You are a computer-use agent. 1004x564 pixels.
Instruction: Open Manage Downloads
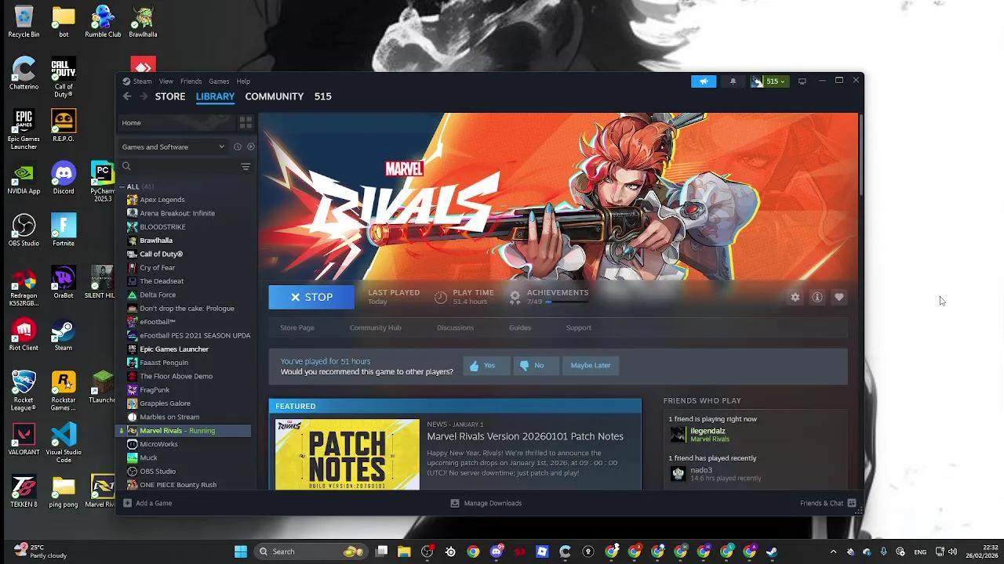click(486, 504)
